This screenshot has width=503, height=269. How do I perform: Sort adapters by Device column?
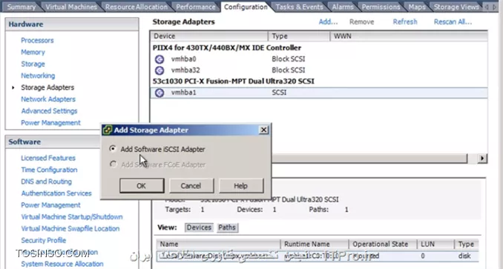coord(209,36)
